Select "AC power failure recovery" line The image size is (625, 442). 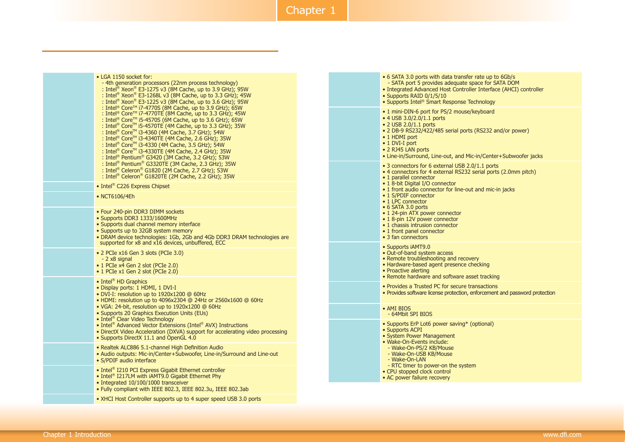[416, 378]
